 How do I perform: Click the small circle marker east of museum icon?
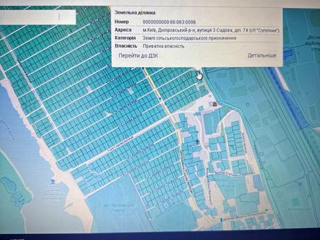coord(248,104)
